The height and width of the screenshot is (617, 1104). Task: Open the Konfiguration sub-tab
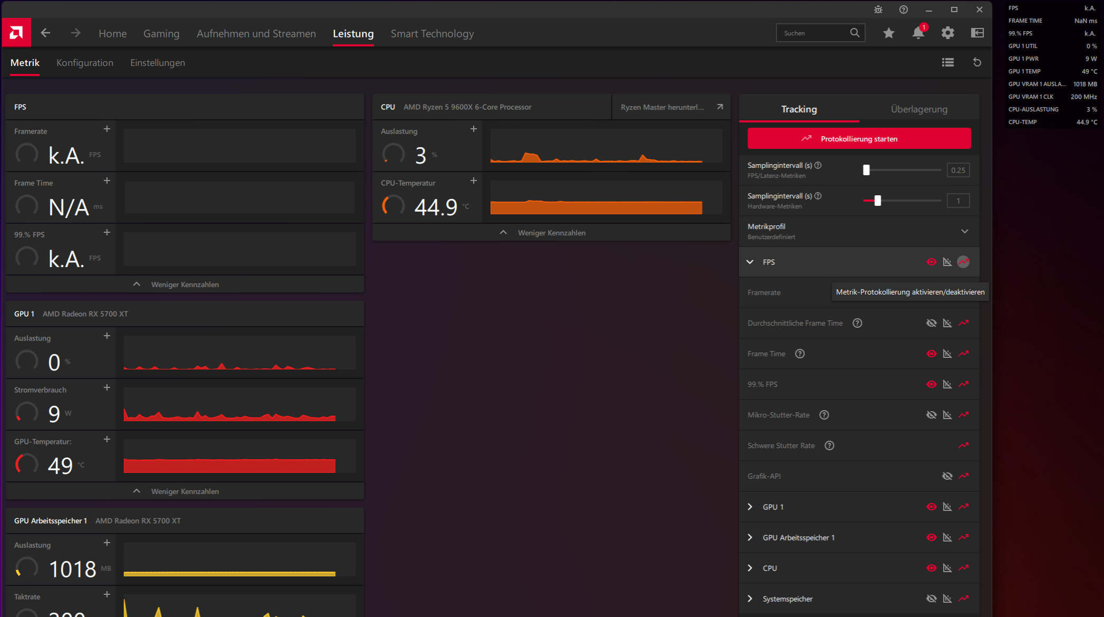85,63
